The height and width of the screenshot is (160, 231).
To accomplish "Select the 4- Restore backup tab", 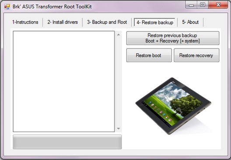I will (x=155, y=22).
